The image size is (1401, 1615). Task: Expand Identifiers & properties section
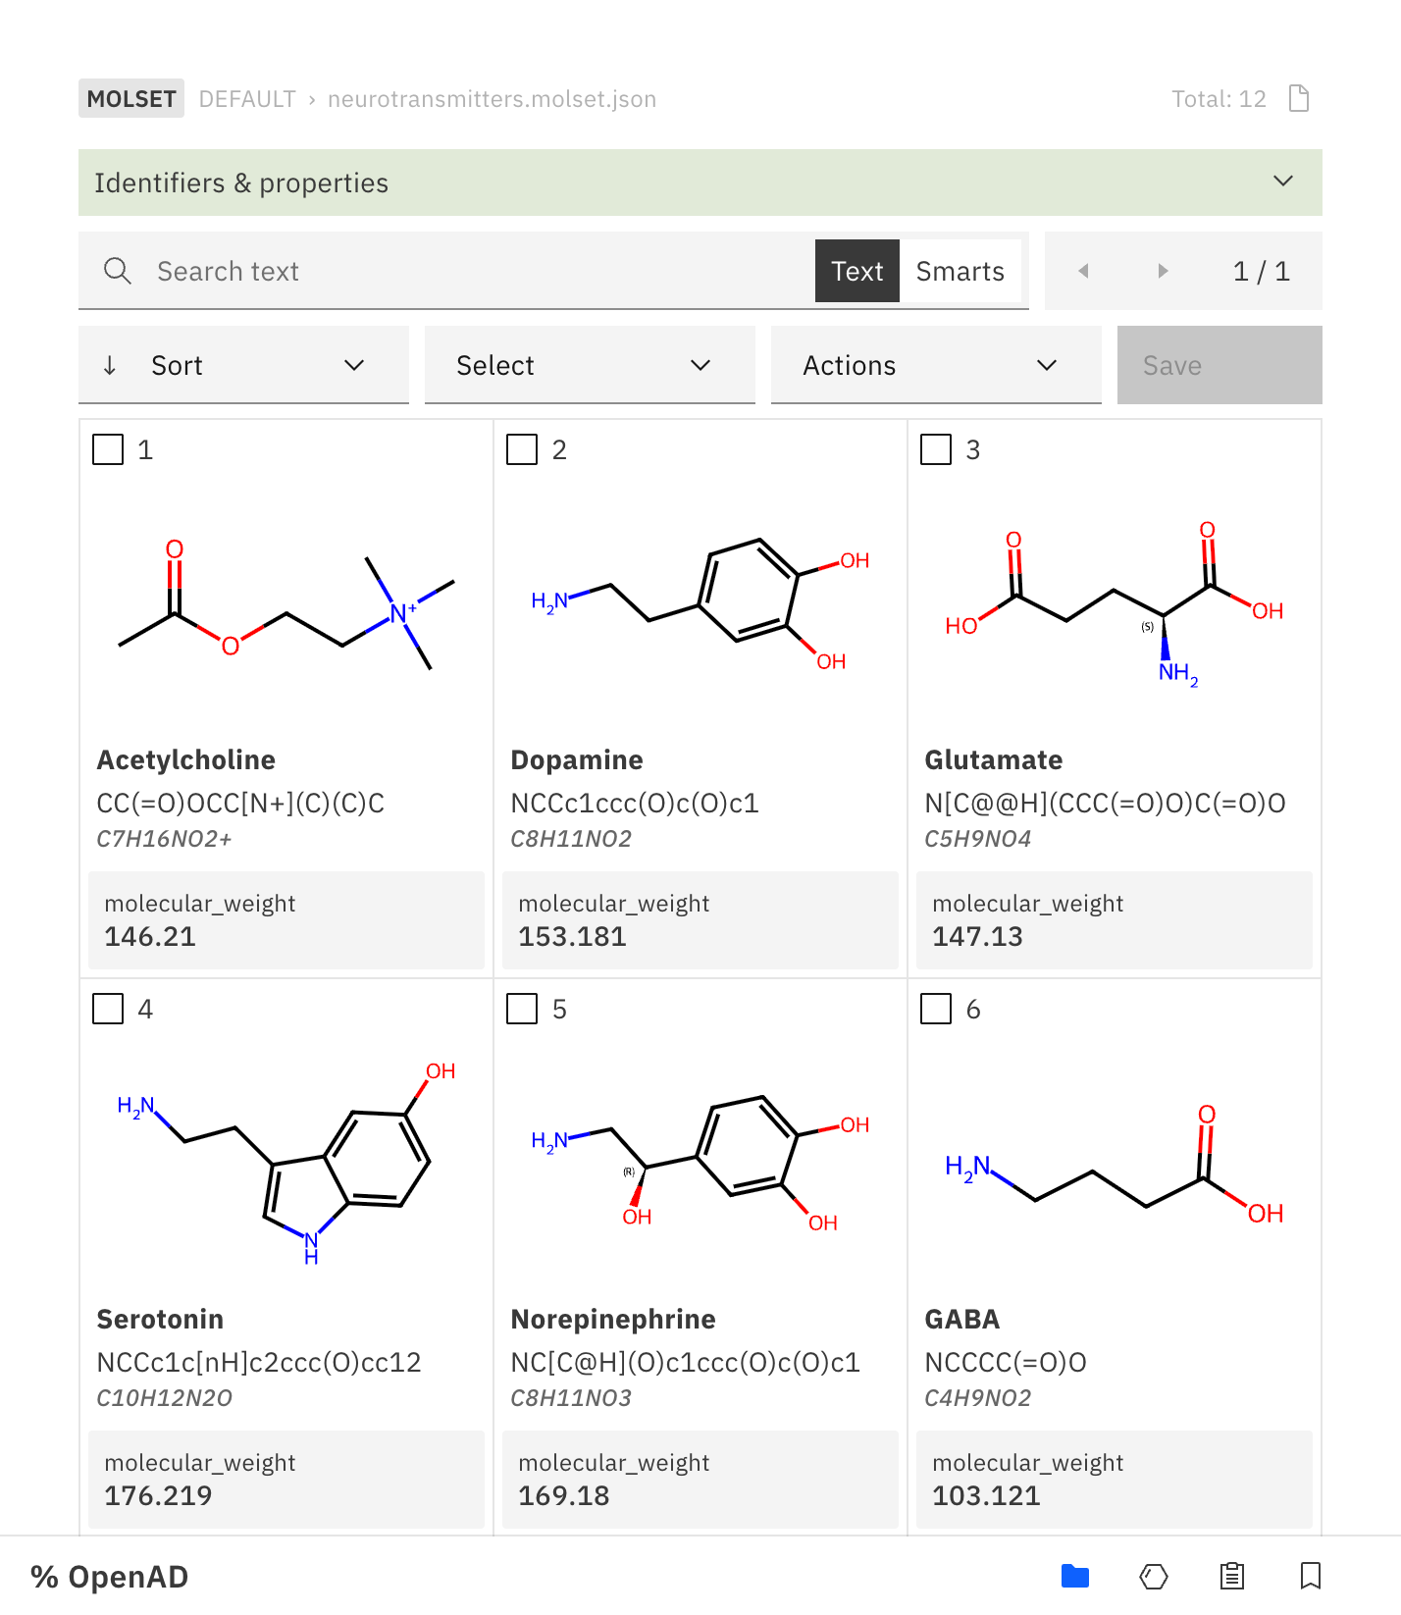[x=700, y=182]
